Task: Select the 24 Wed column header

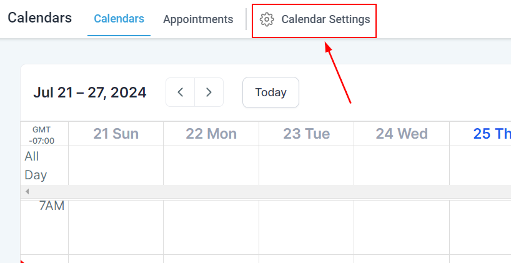Action: point(402,134)
